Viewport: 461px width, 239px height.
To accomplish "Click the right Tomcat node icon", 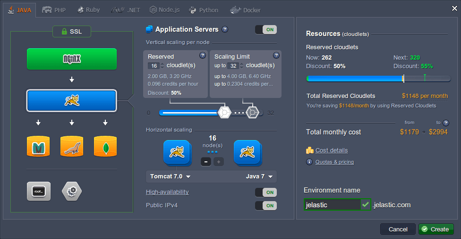I will pyautogui.click(x=248, y=153).
